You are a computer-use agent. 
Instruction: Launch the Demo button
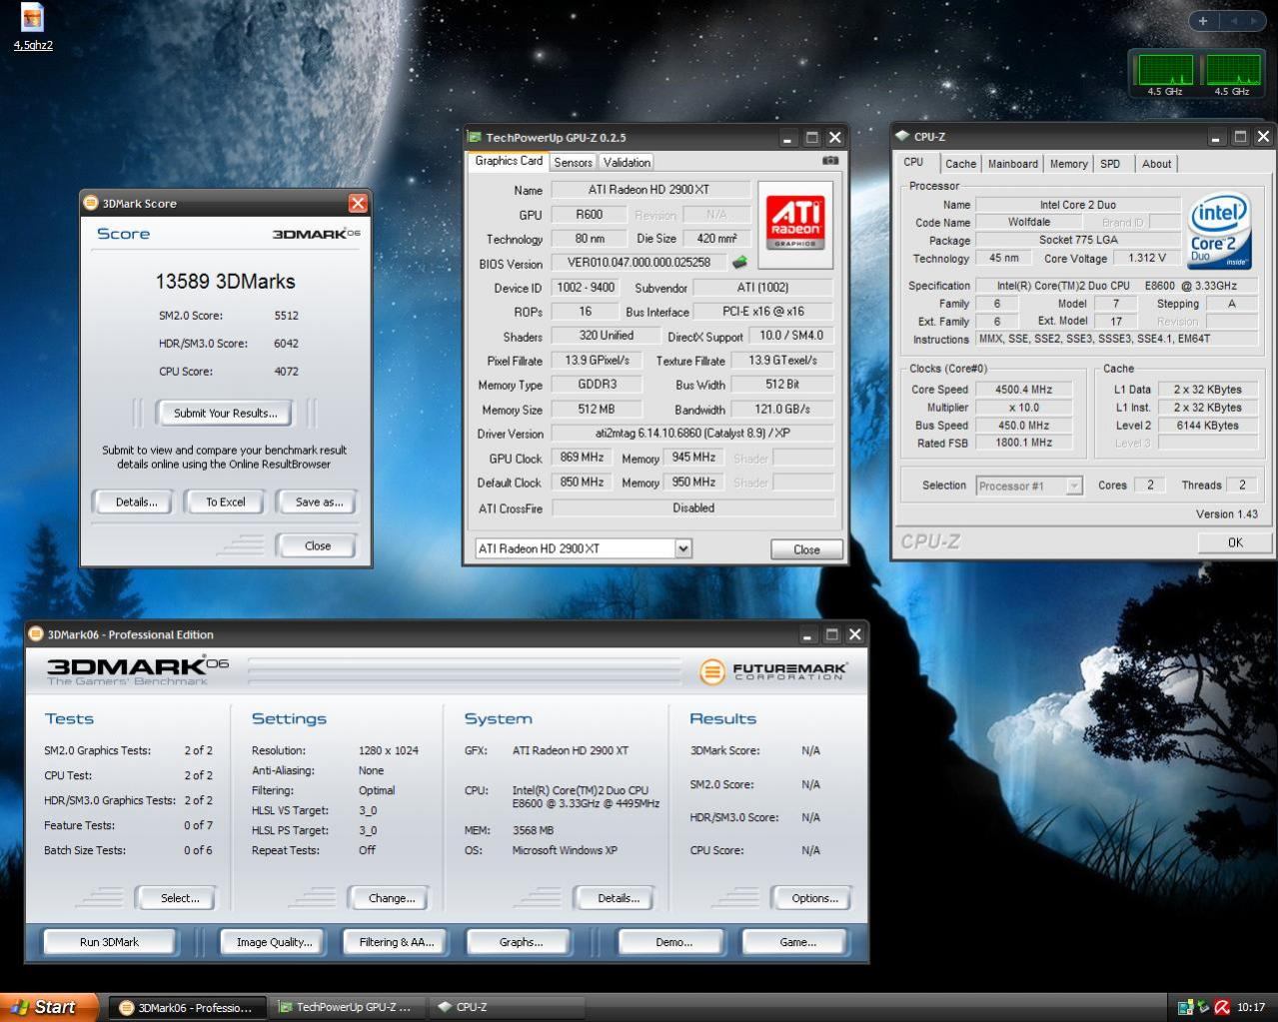tap(673, 941)
